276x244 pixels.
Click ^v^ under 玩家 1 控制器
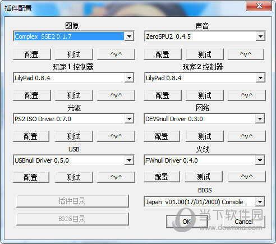click(x=116, y=95)
